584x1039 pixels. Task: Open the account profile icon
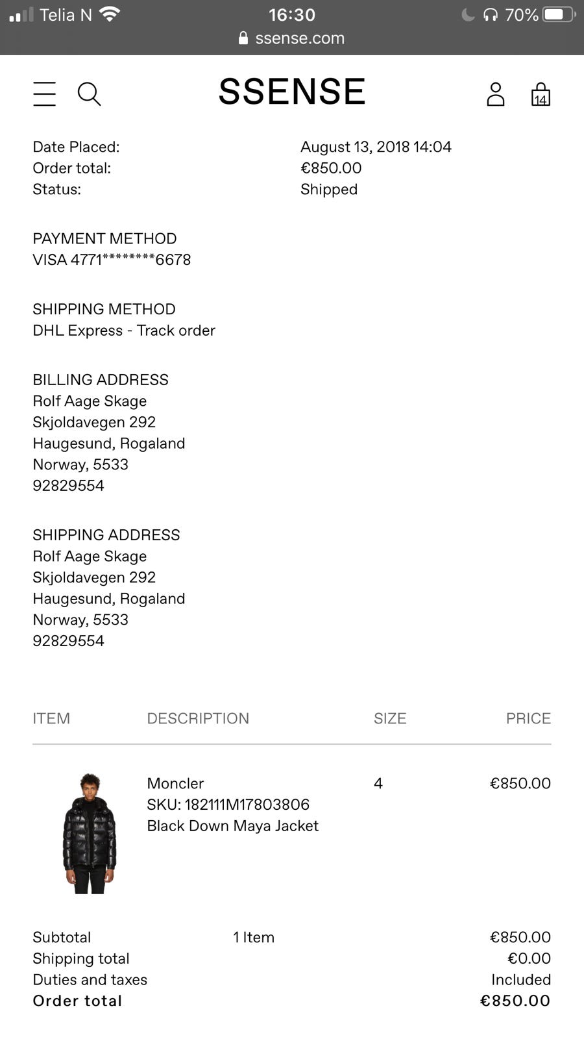tap(496, 94)
